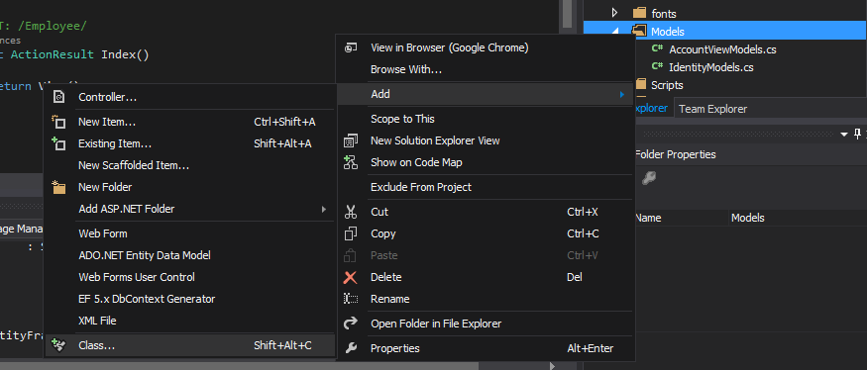Open the Properties window dropdown arrow

[x=844, y=135]
